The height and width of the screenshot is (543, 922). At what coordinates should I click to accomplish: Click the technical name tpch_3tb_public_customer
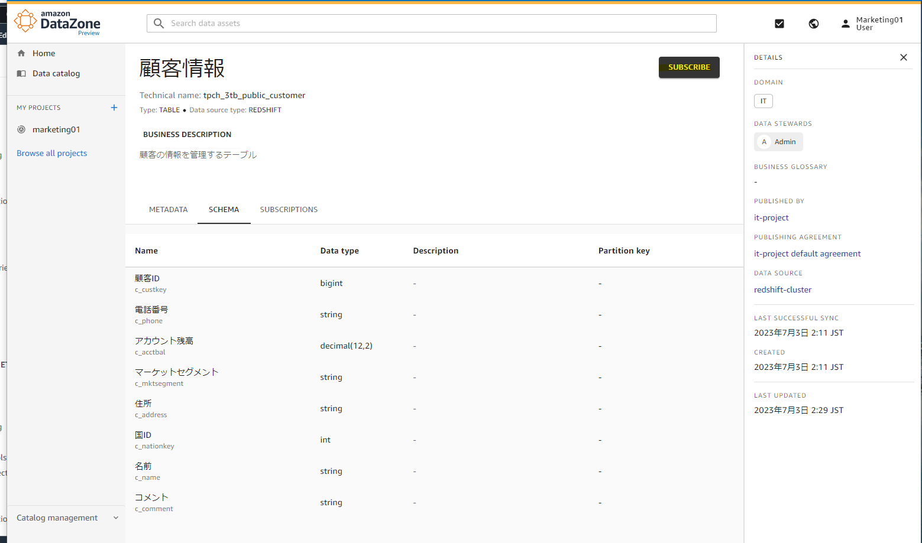[254, 95]
